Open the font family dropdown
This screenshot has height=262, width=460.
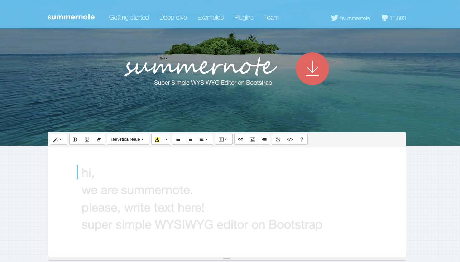coord(128,139)
